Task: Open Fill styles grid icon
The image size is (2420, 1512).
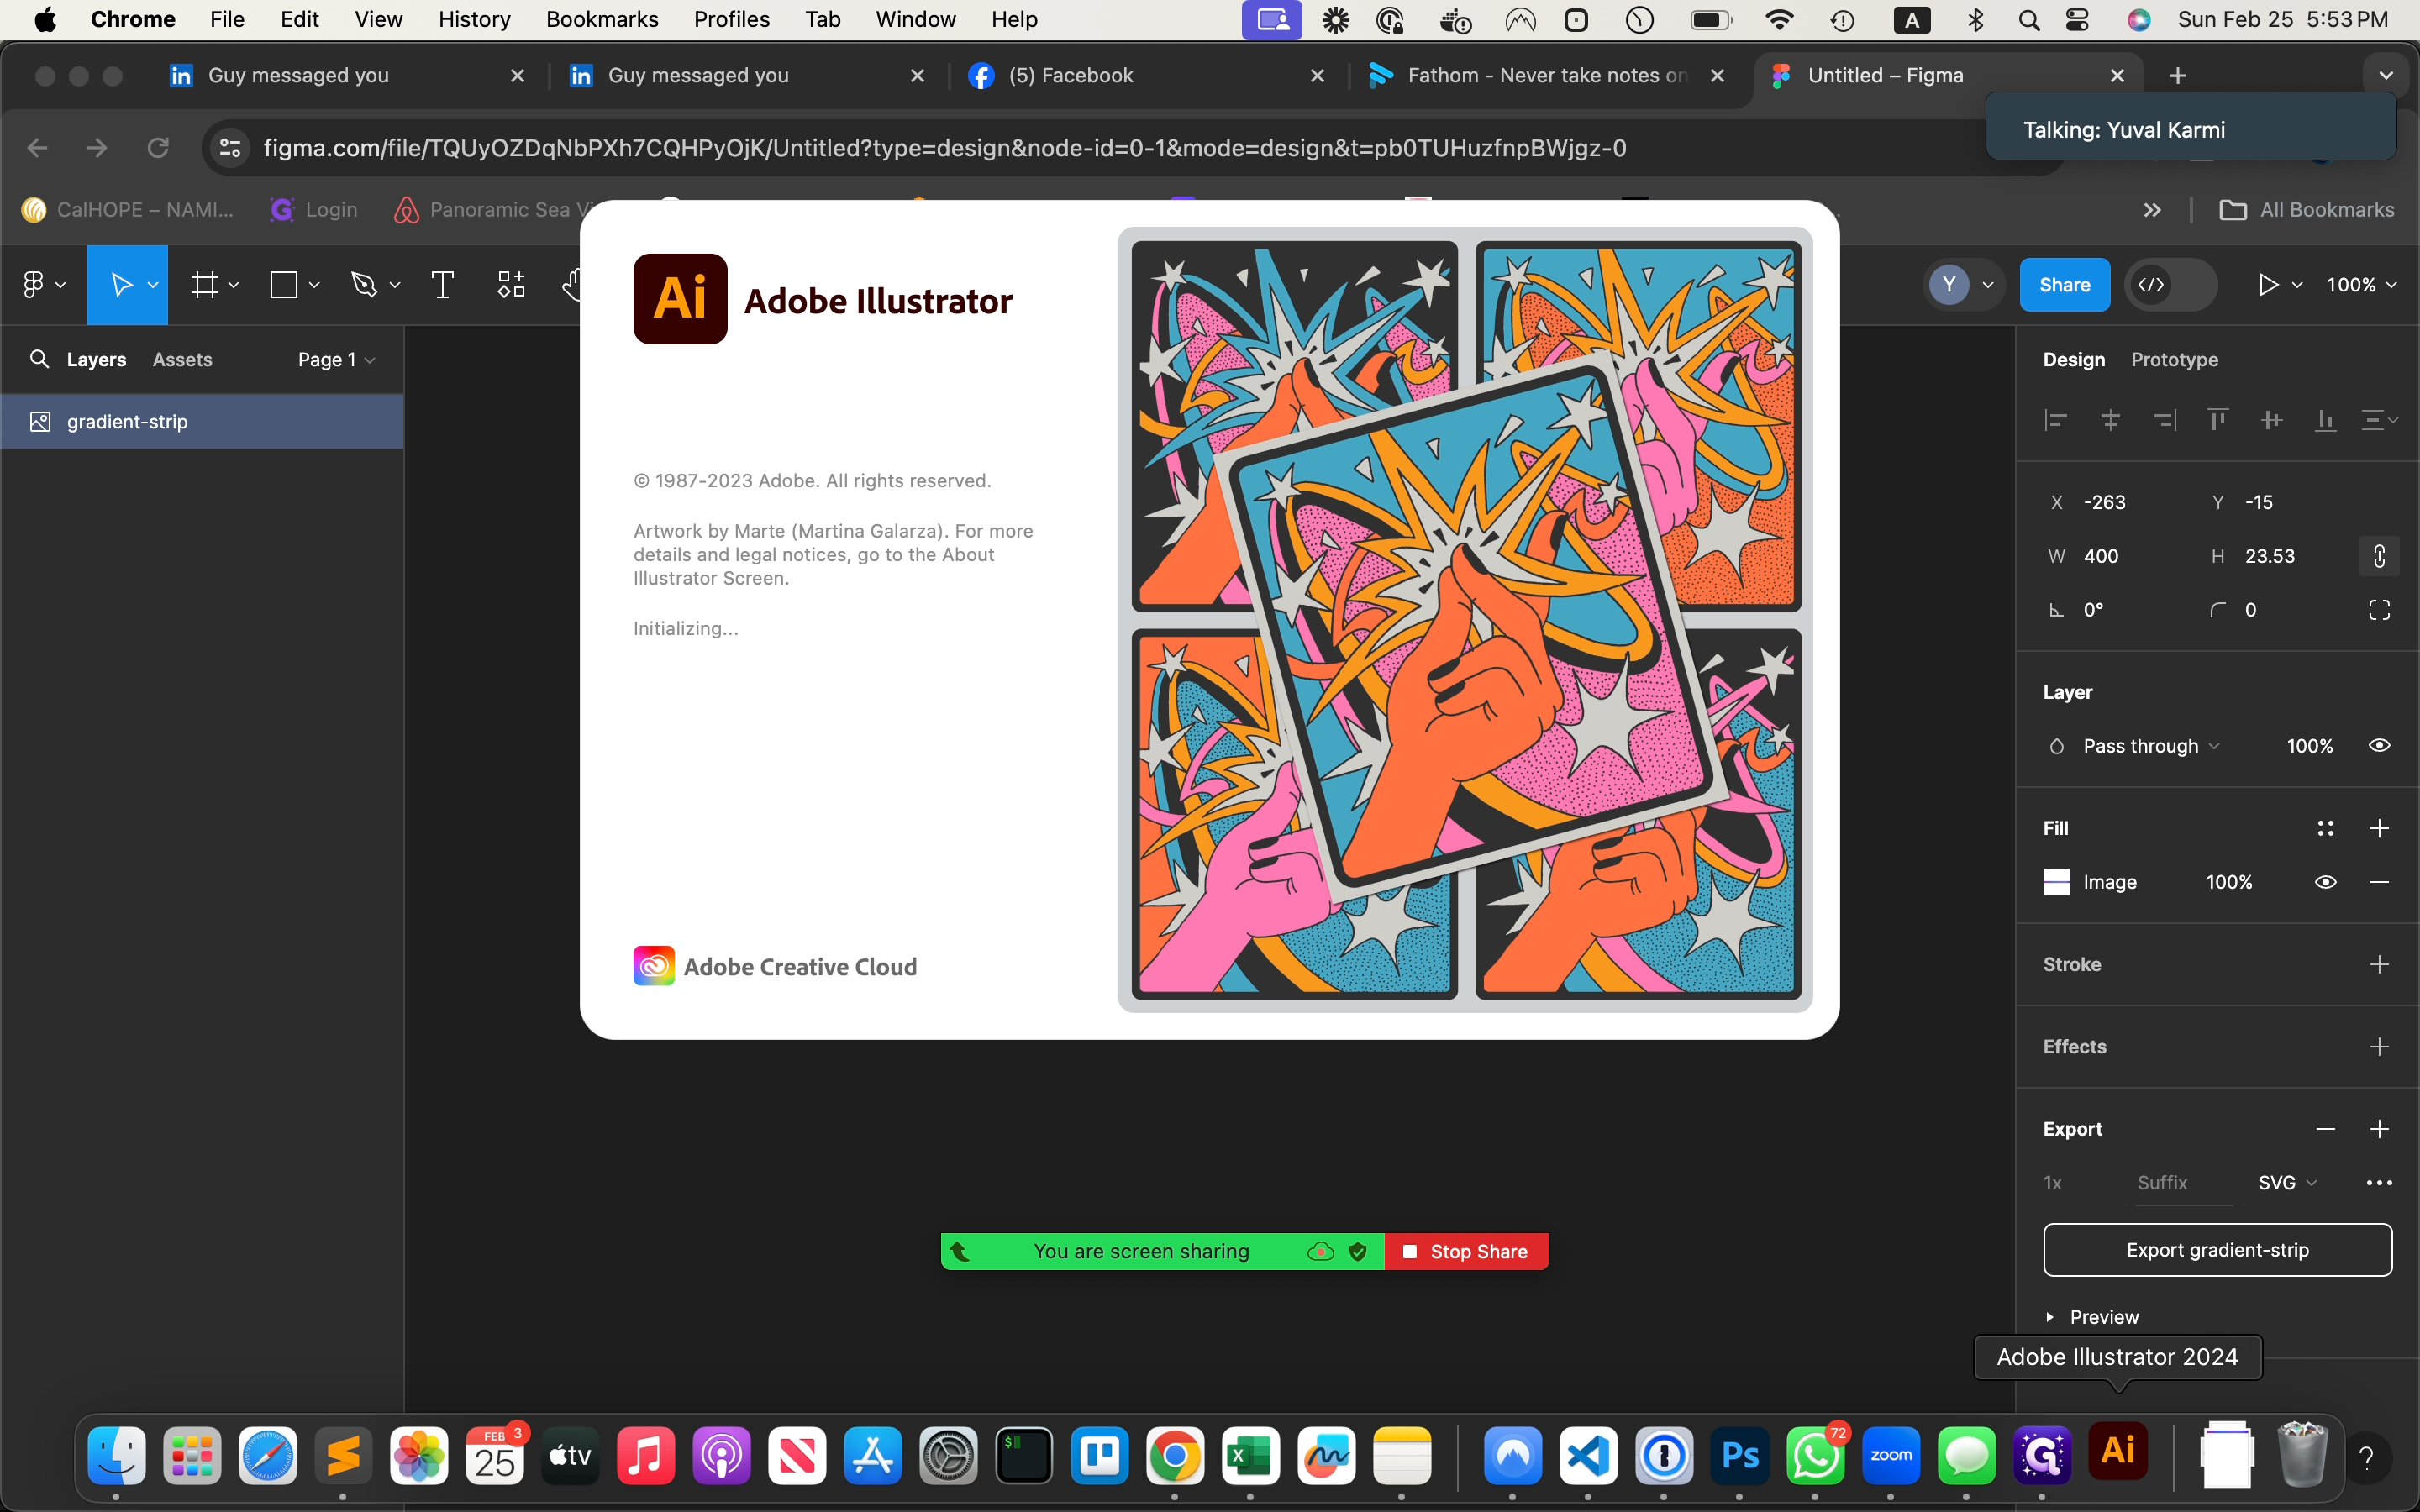Action: (x=2325, y=828)
